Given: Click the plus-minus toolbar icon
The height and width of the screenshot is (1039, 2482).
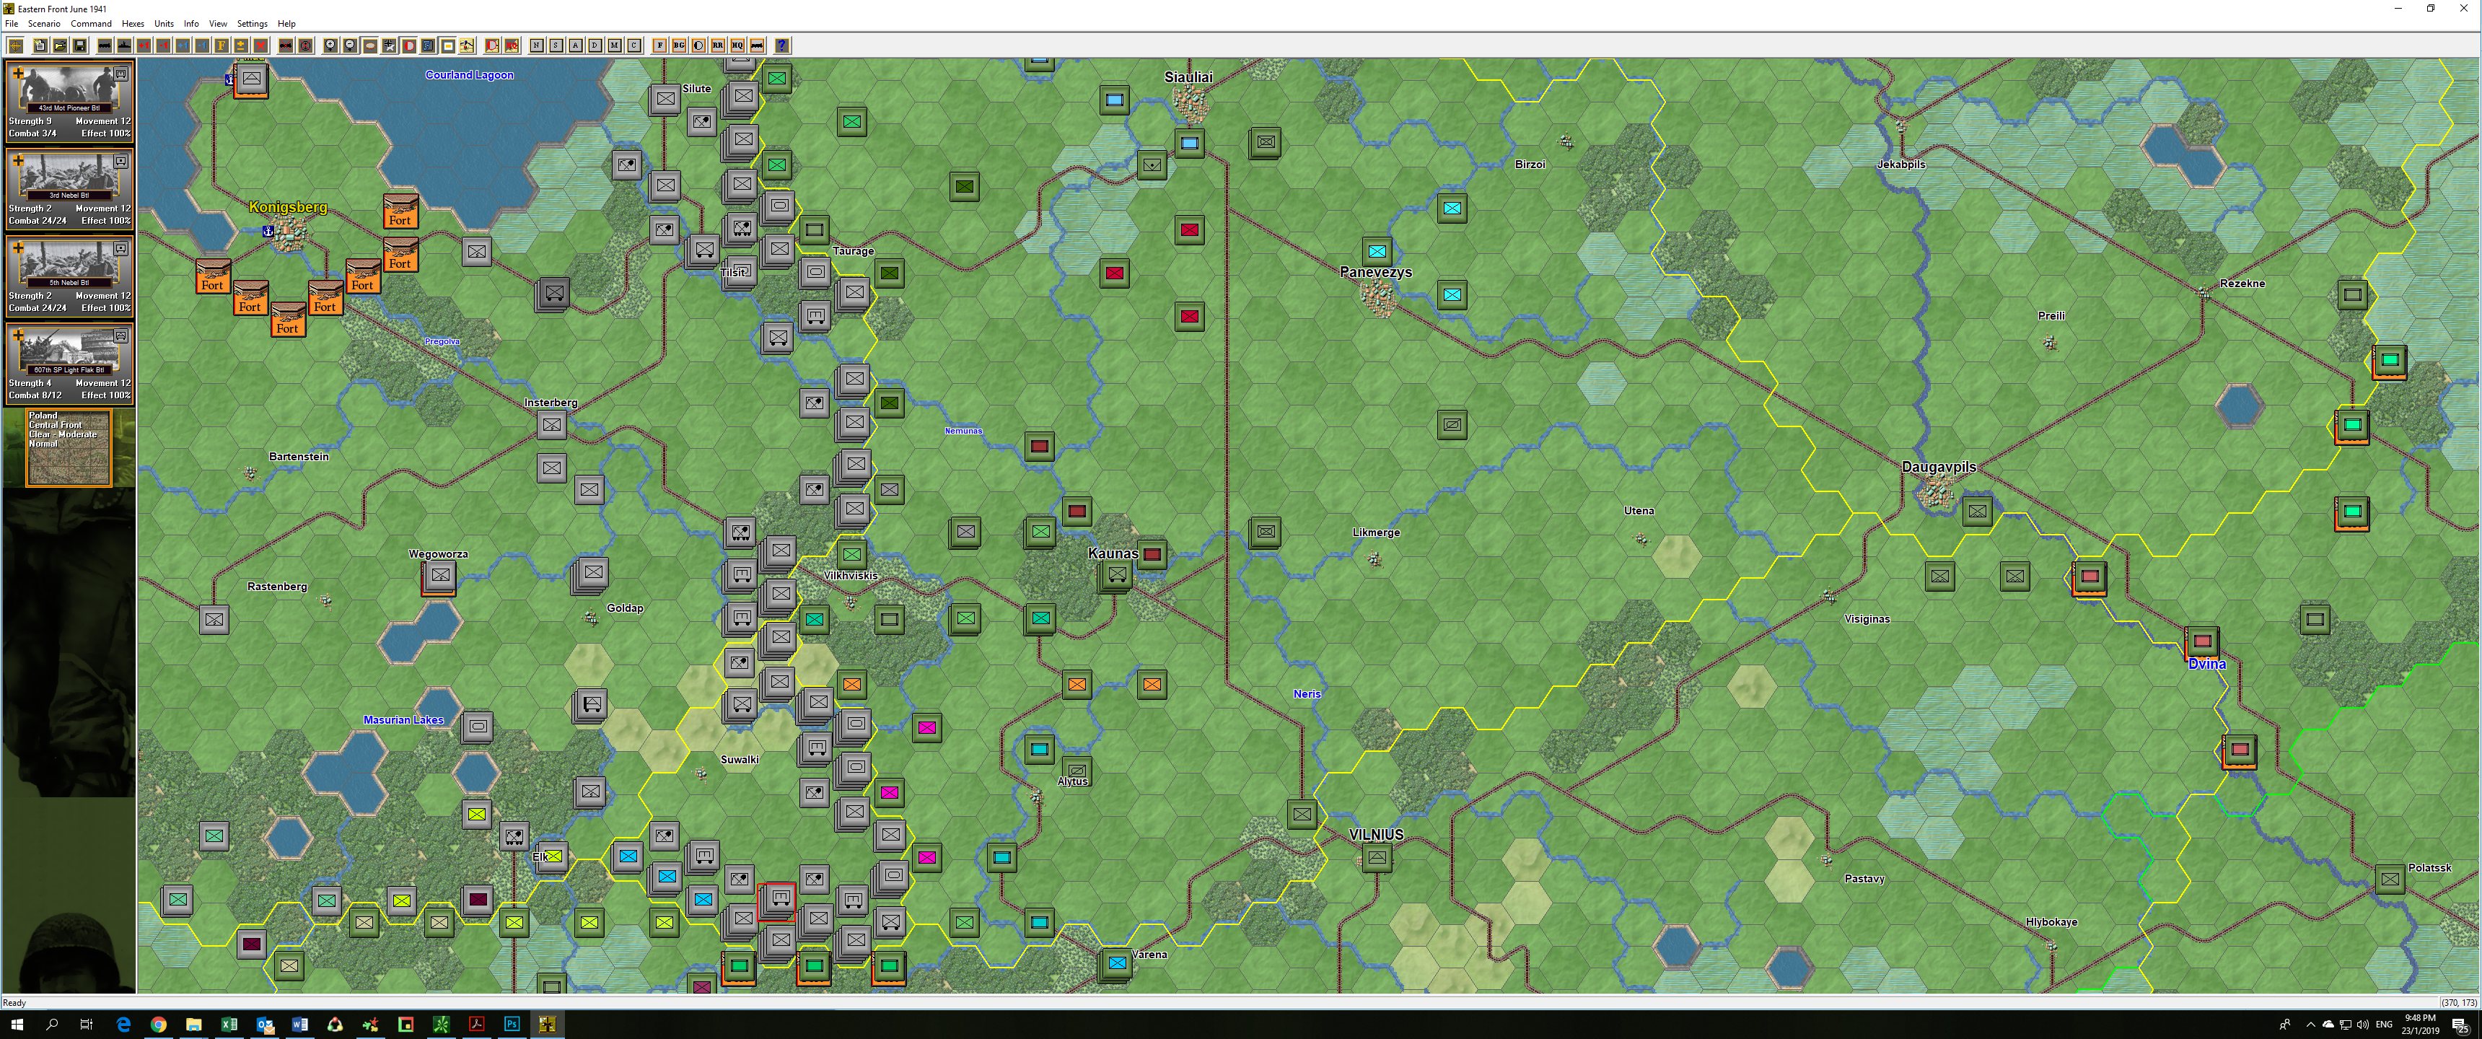Looking at the screenshot, I should [241, 45].
